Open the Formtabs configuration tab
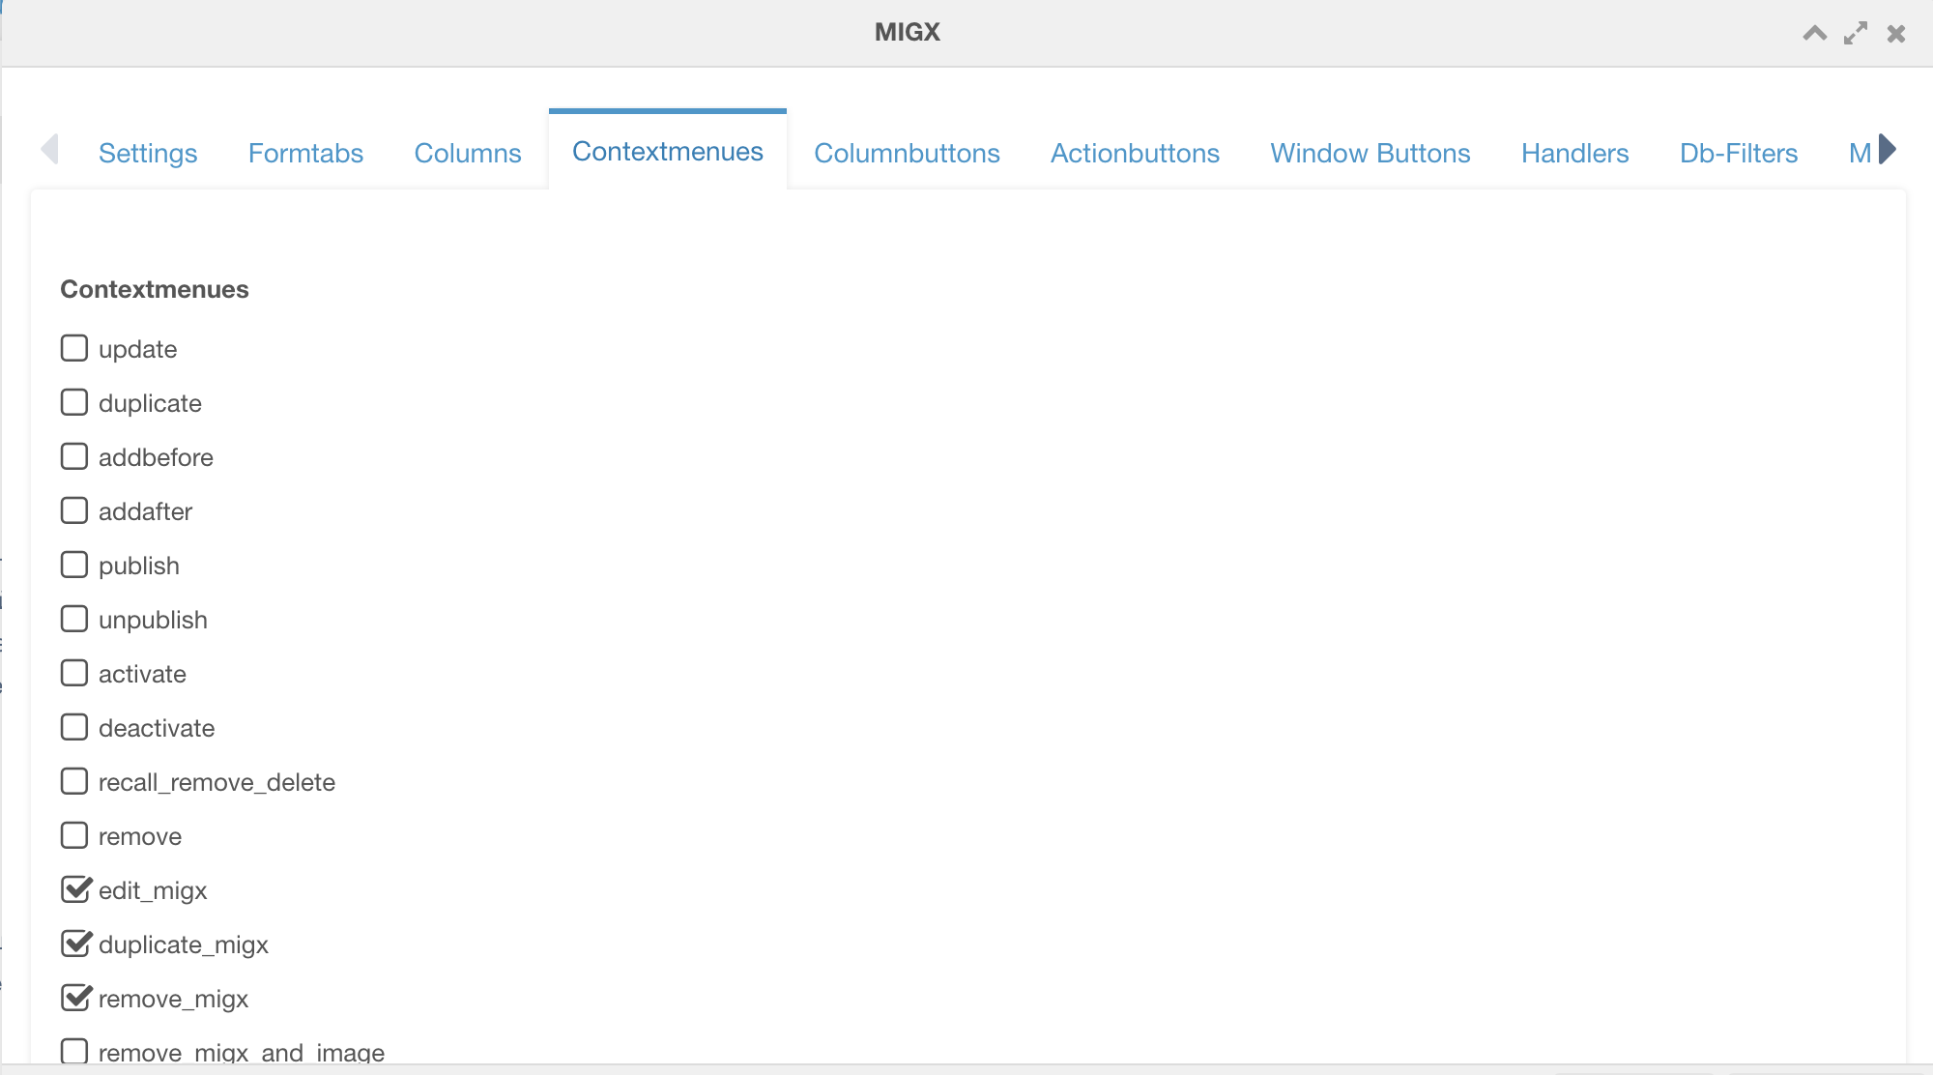 click(304, 151)
